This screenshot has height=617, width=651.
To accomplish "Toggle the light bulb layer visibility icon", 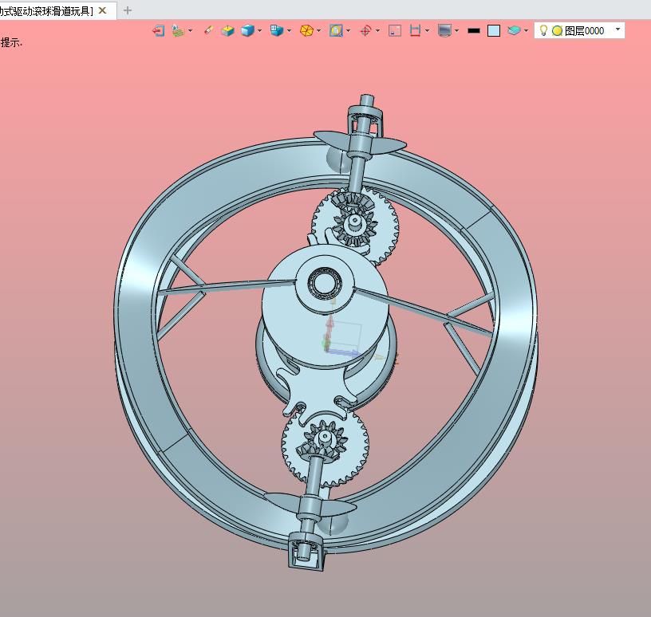I will (543, 30).
